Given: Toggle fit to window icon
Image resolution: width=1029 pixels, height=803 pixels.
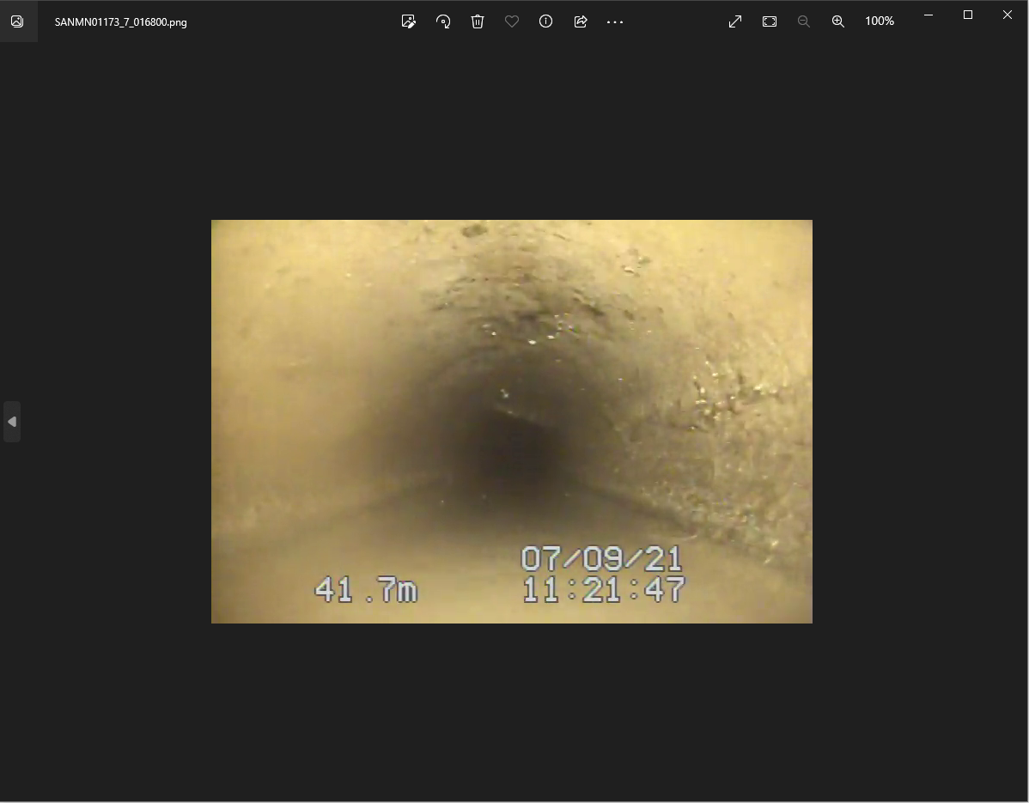Looking at the screenshot, I should pos(770,21).
